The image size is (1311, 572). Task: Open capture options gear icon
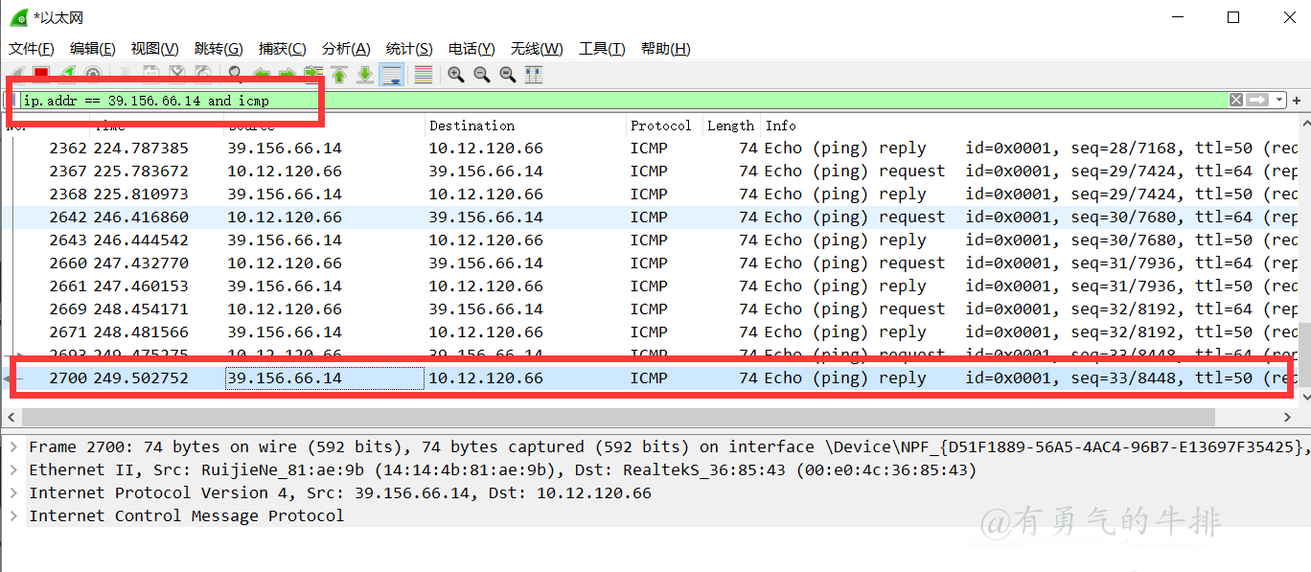tap(93, 75)
